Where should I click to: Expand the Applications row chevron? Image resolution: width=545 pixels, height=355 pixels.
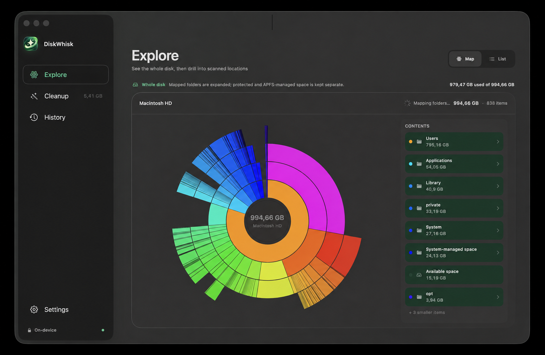coord(498,164)
